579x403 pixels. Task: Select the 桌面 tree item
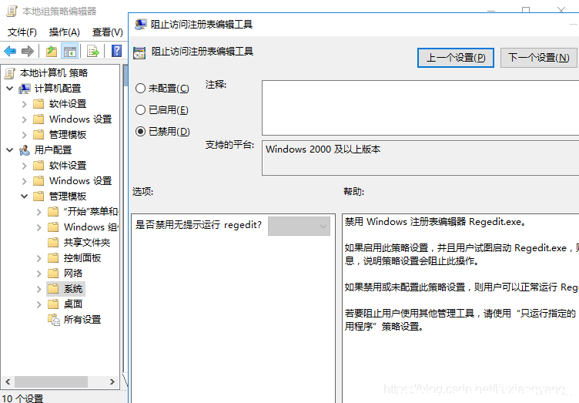pos(73,304)
